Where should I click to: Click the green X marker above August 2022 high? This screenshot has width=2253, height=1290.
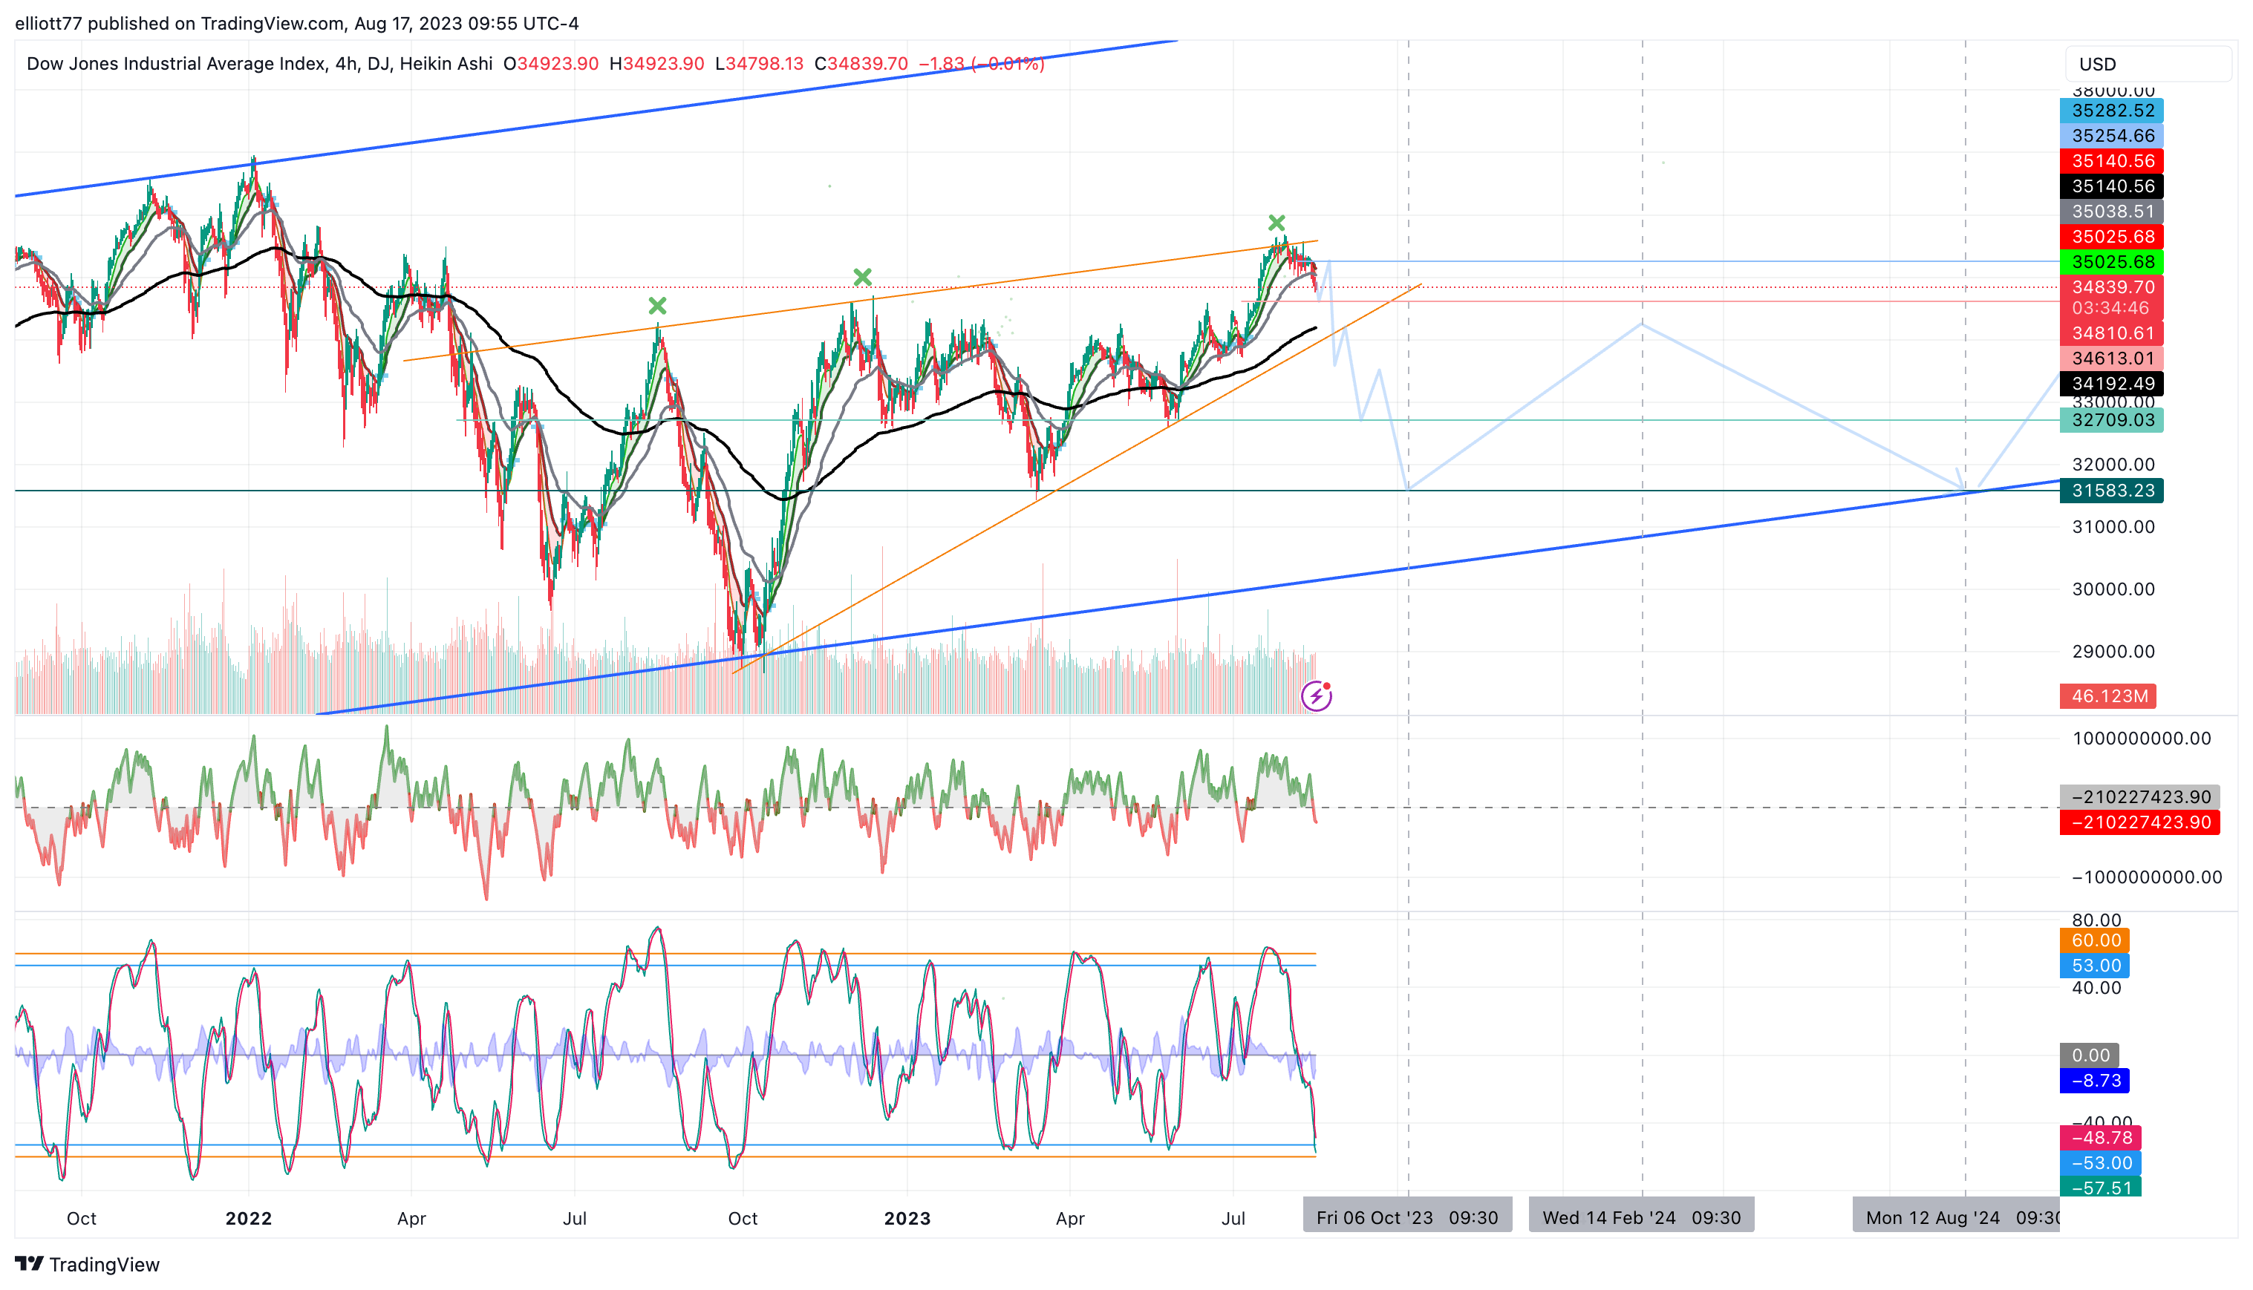[x=656, y=306]
